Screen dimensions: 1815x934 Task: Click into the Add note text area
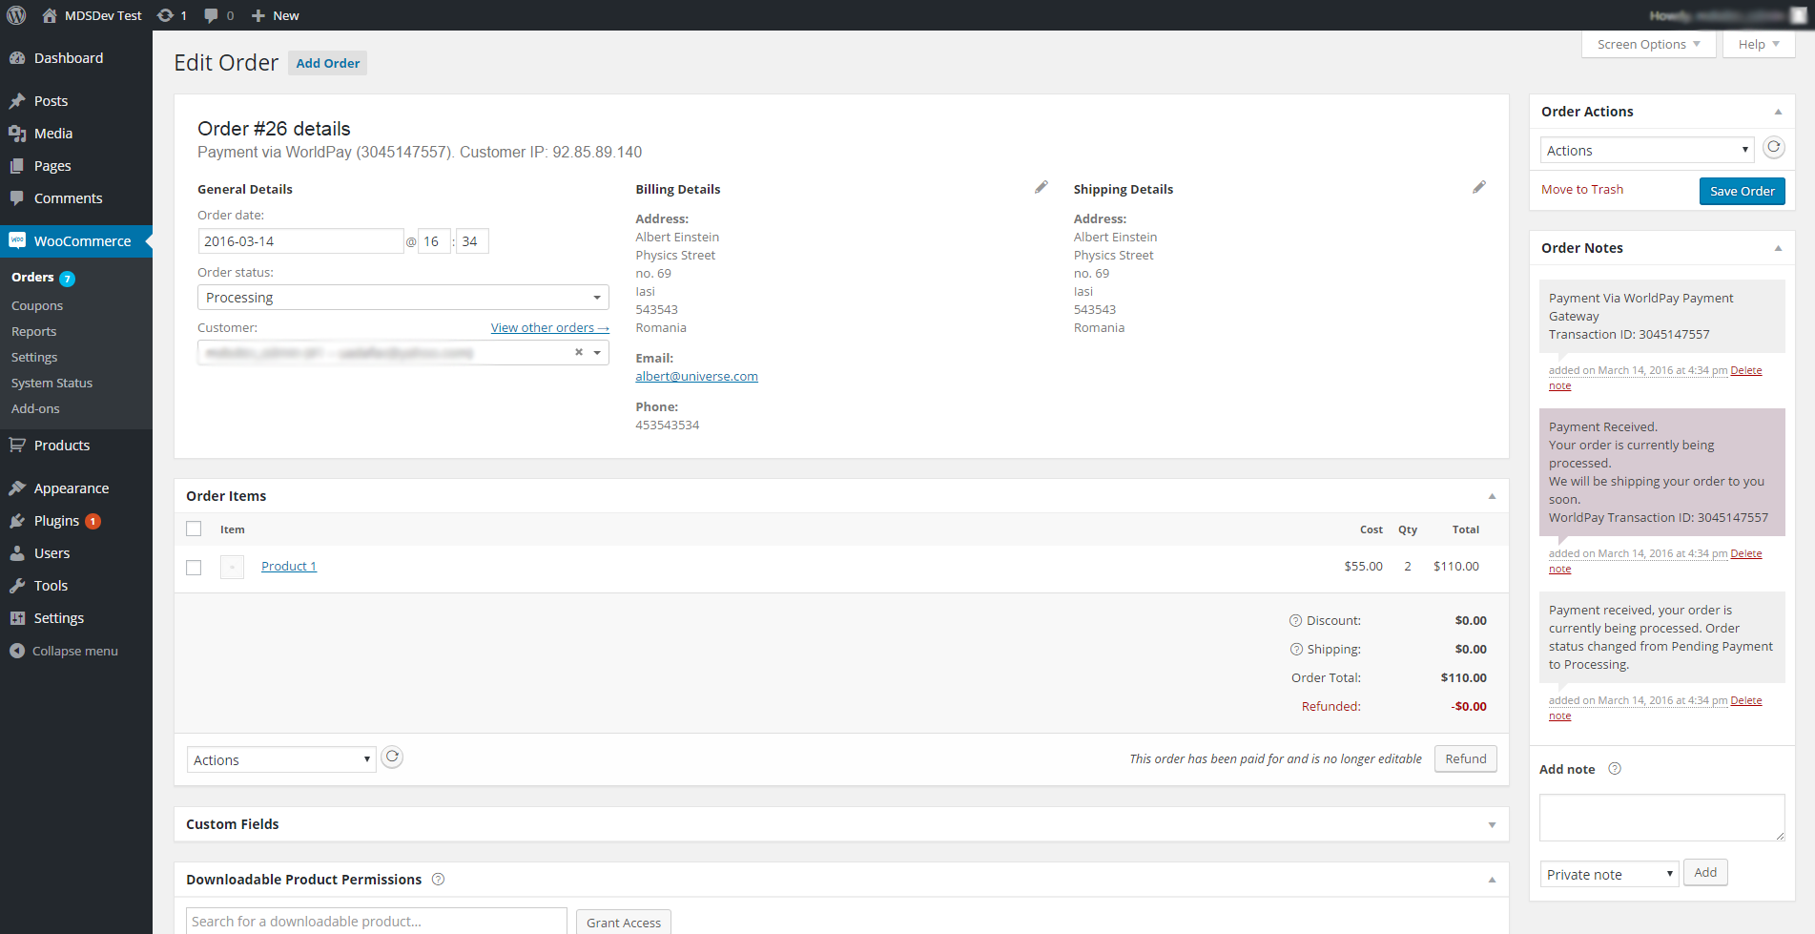(x=1661, y=818)
